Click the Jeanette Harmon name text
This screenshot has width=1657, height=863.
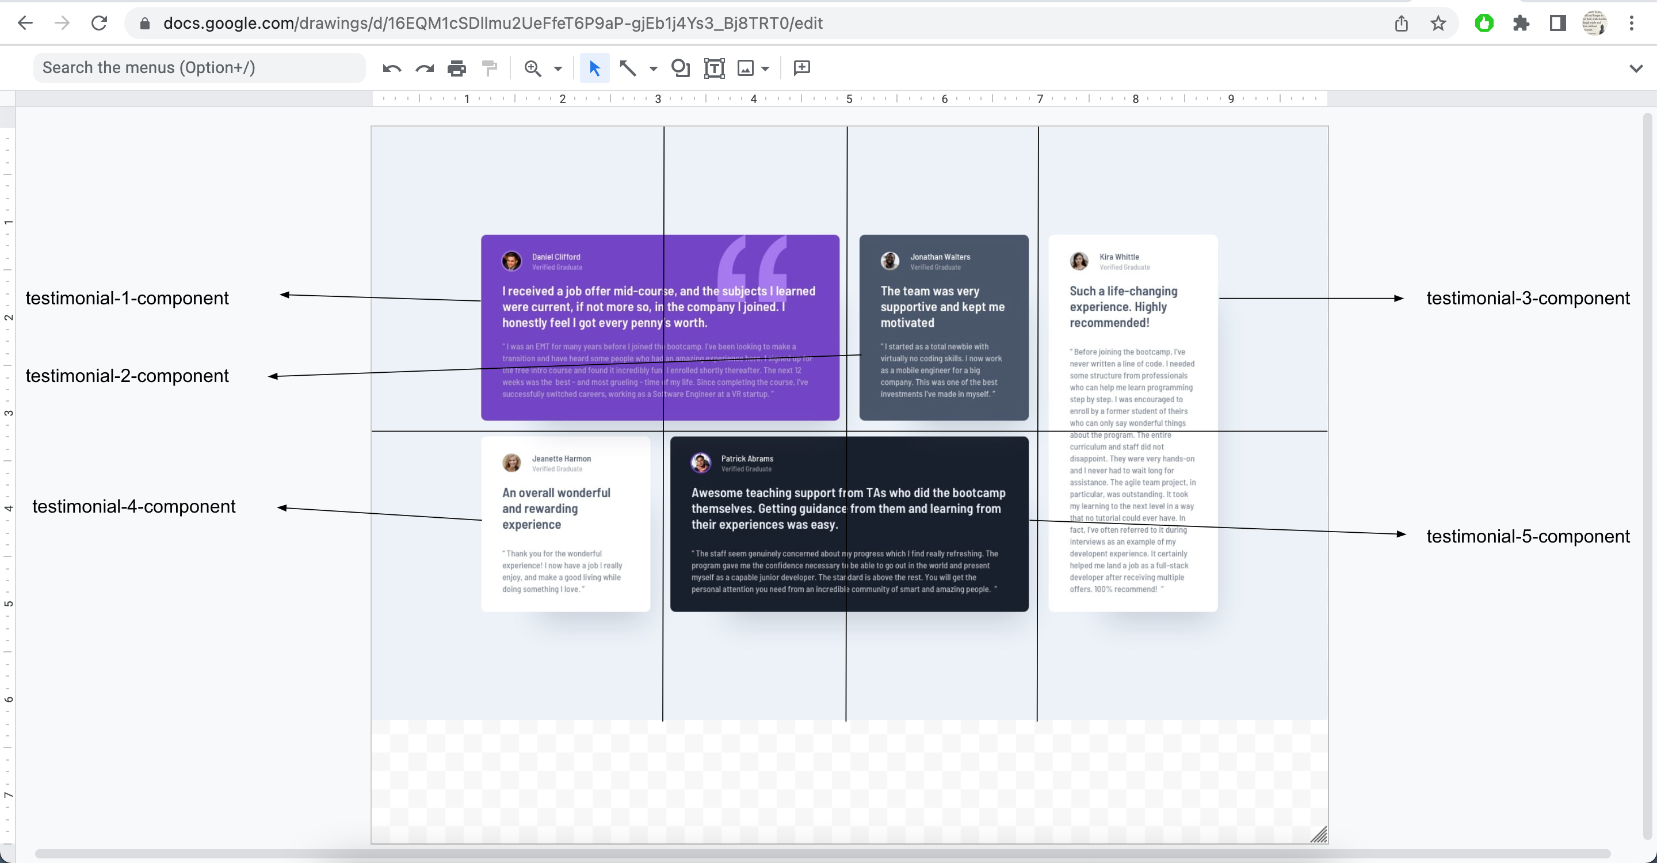click(x=562, y=459)
